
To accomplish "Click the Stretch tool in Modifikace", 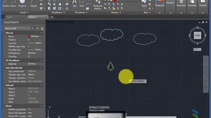I will (49, 9).
